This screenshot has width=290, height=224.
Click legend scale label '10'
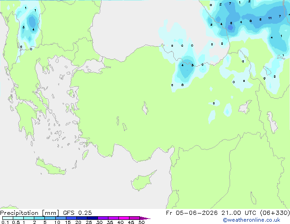[57, 222]
